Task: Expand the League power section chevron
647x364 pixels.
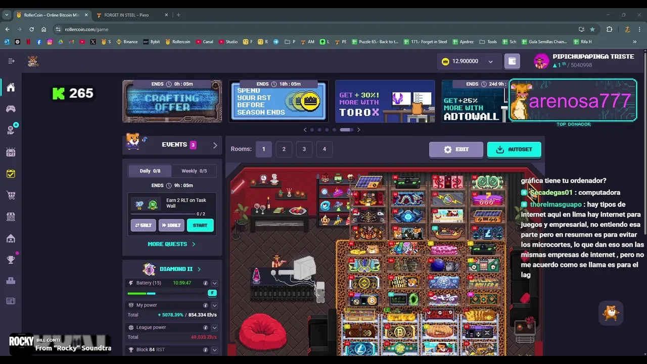Action: (214, 328)
